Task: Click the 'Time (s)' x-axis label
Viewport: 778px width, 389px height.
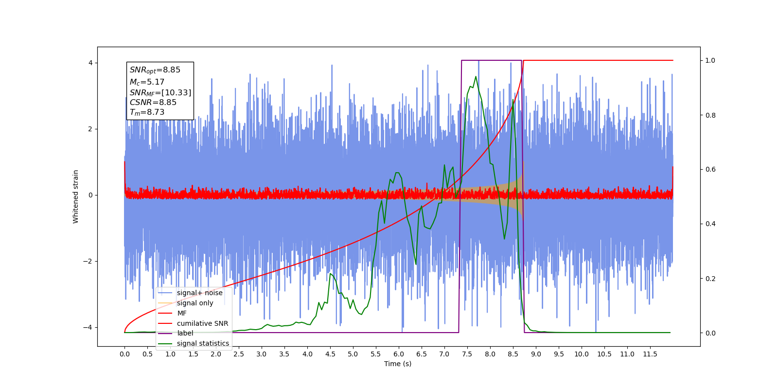Action: [398, 364]
